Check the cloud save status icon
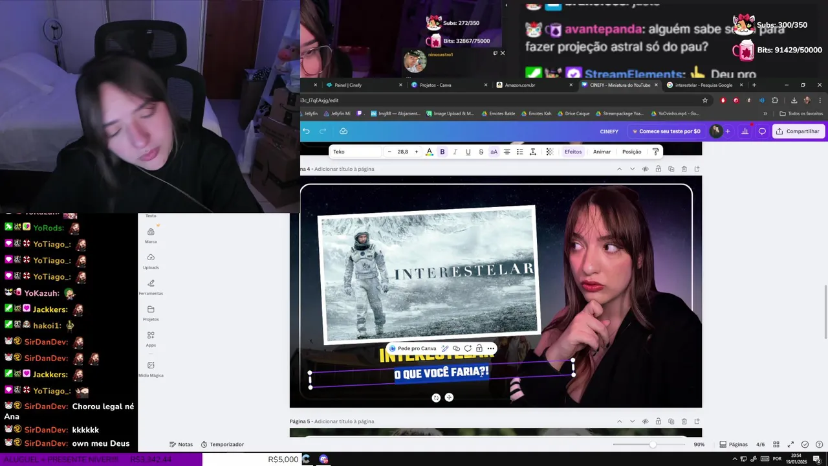828x466 pixels. tap(343, 131)
